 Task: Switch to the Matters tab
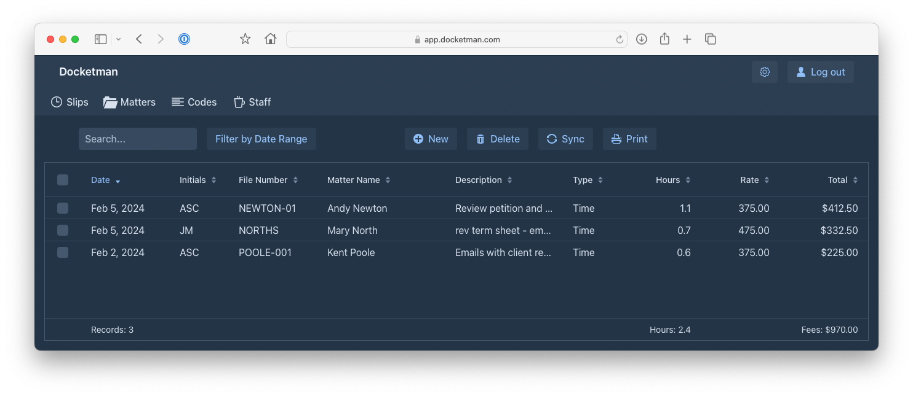[129, 102]
